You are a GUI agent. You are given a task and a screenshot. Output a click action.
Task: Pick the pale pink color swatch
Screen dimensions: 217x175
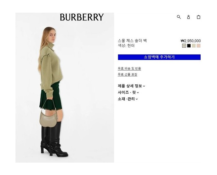(199, 46)
